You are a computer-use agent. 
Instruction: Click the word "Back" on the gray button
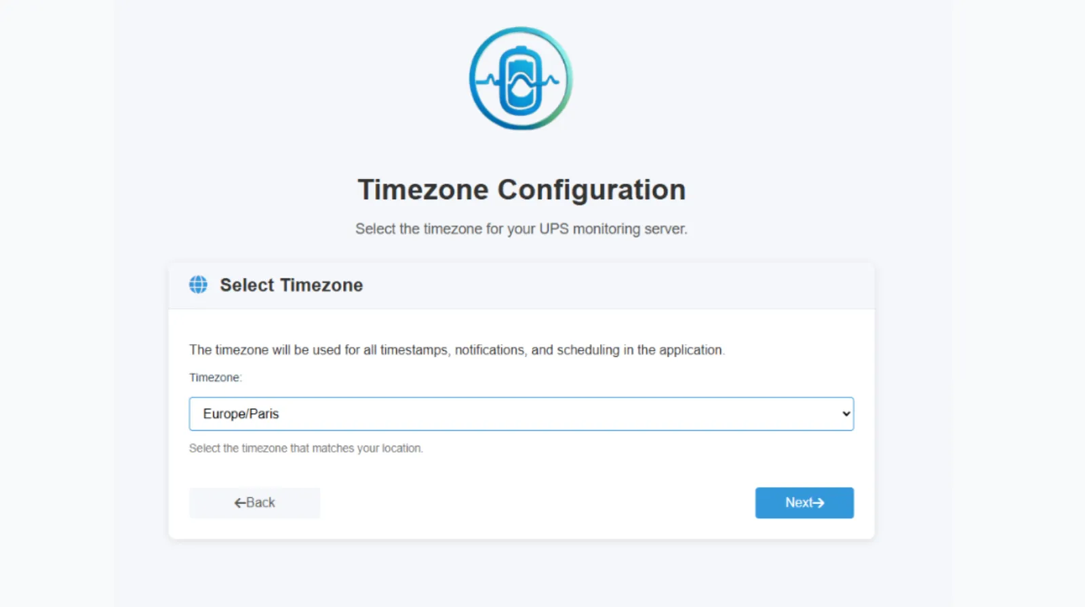260,503
